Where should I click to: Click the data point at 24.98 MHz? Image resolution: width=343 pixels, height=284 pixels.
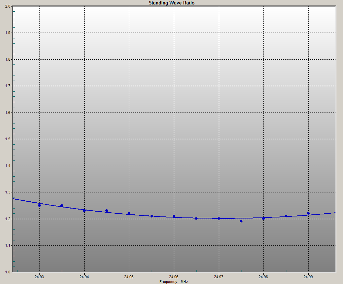[x=263, y=218]
